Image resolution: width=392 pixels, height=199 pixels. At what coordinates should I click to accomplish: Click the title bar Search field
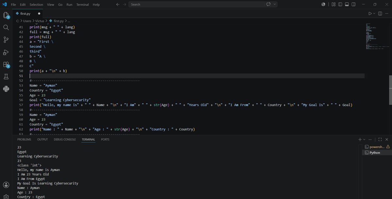point(203,4)
